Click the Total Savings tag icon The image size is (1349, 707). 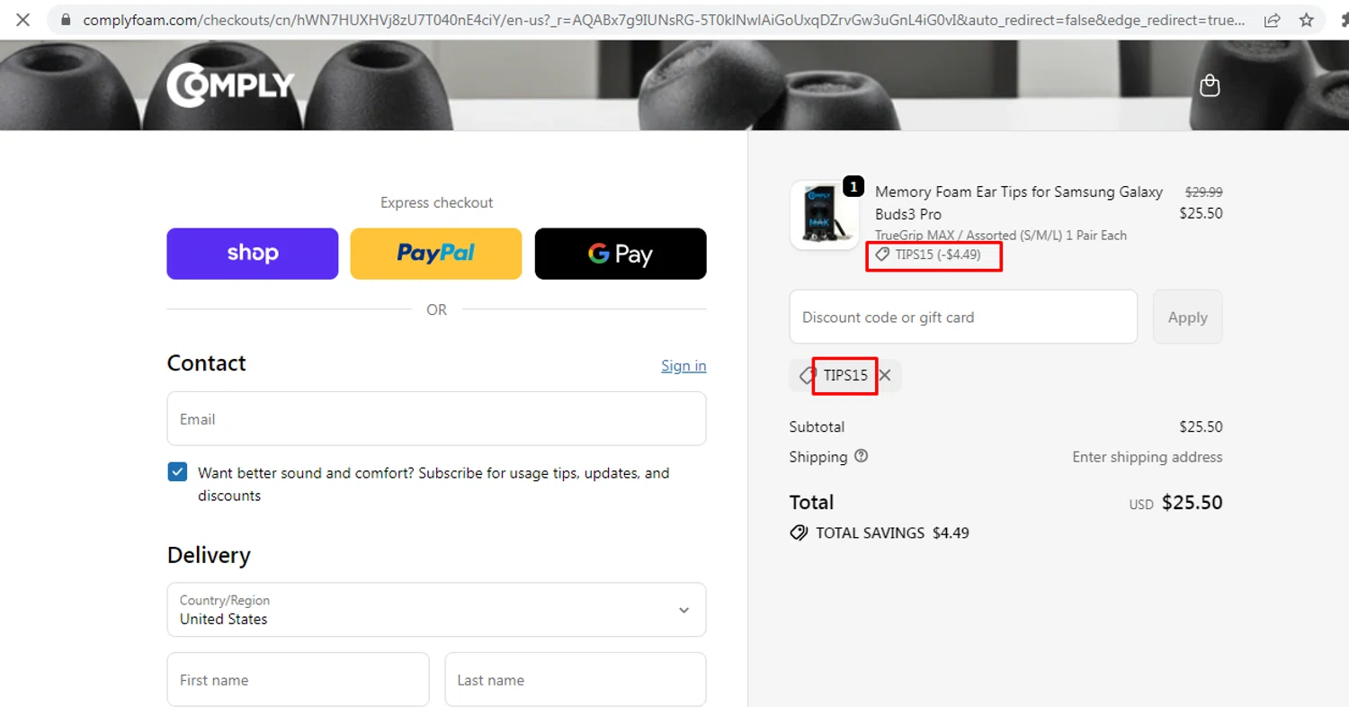(798, 532)
